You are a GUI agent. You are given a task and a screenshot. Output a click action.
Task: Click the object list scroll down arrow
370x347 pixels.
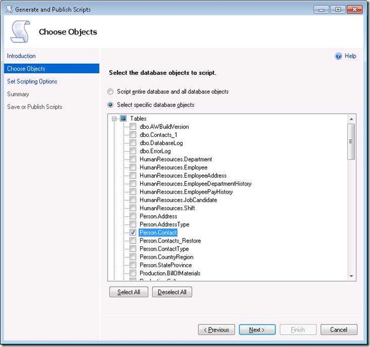point(352,276)
